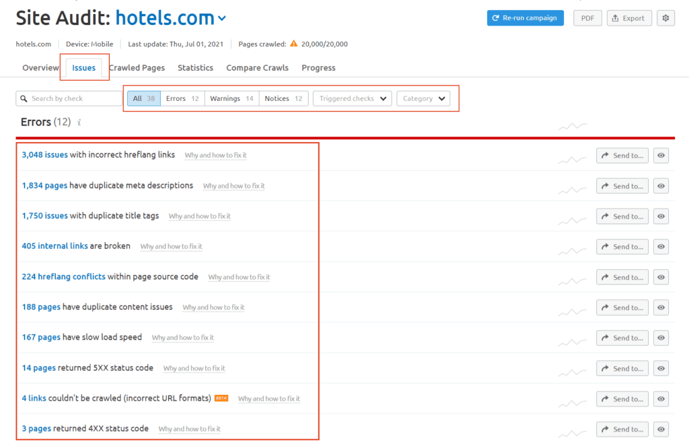
Task: Open the 224 hreflang conflicts link
Action: (x=64, y=277)
